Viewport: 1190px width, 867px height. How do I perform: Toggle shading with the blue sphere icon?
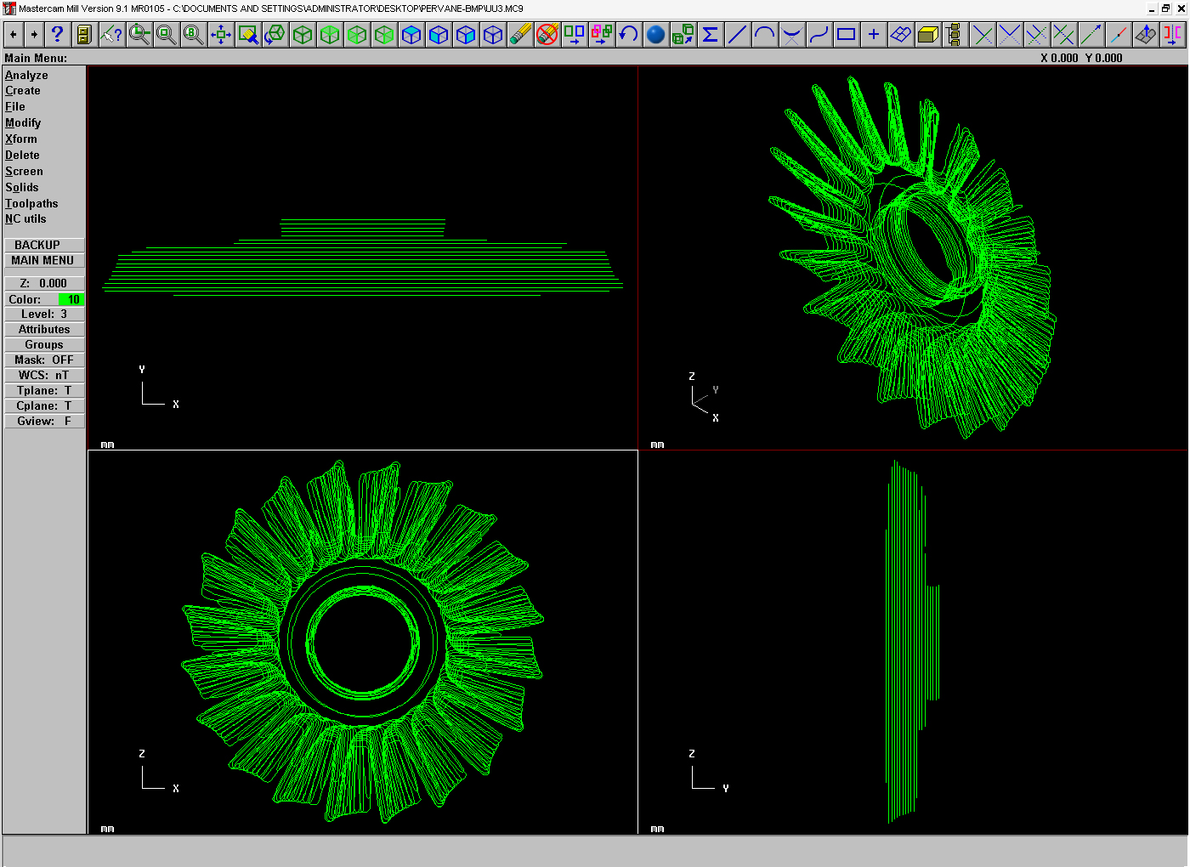[x=655, y=35]
